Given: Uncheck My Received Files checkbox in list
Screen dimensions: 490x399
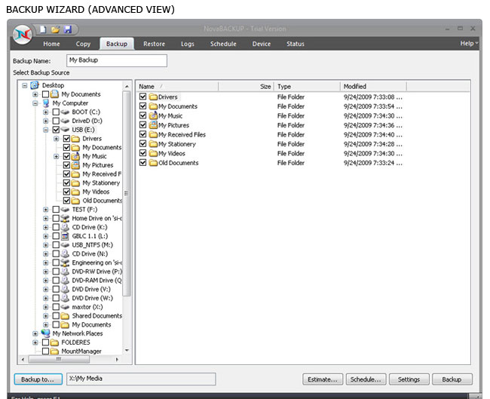Looking at the screenshot, I should coord(142,134).
